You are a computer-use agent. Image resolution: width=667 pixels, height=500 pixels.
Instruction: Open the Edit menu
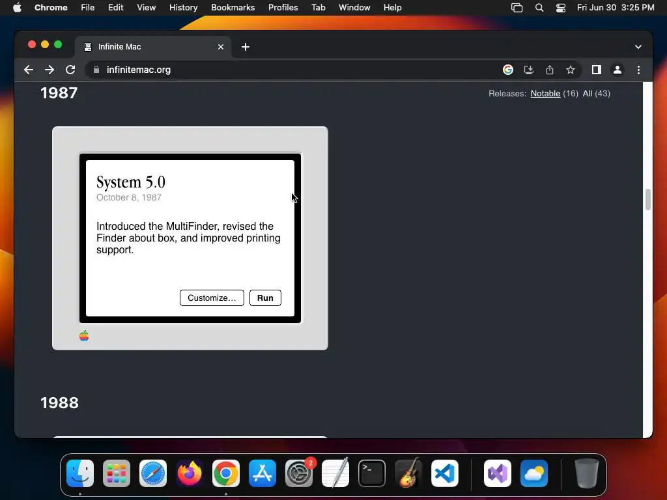pyautogui.click(x=116, y=8)
